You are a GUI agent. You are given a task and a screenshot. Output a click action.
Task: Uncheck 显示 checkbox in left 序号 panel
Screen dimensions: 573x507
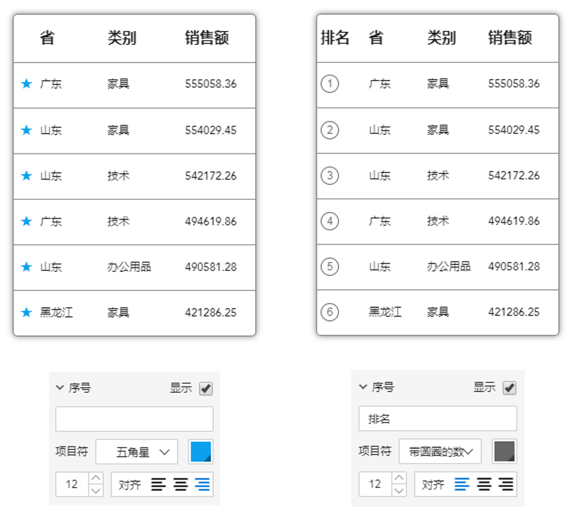(x=206, y=389)
